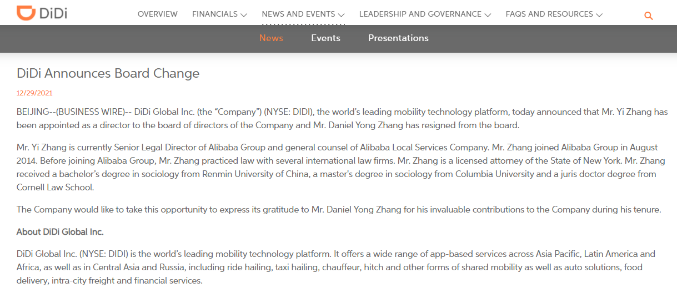Switch to the Events sub-tab
The width and height of the screenshot is (677, 293).
point(325,38)
